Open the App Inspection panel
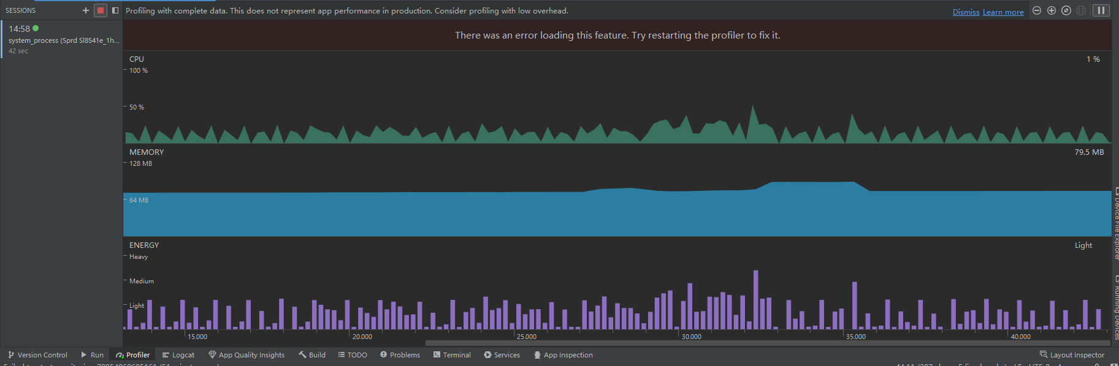The height and width of the screenshot is (366, 1119). click(x=563, y=355)
